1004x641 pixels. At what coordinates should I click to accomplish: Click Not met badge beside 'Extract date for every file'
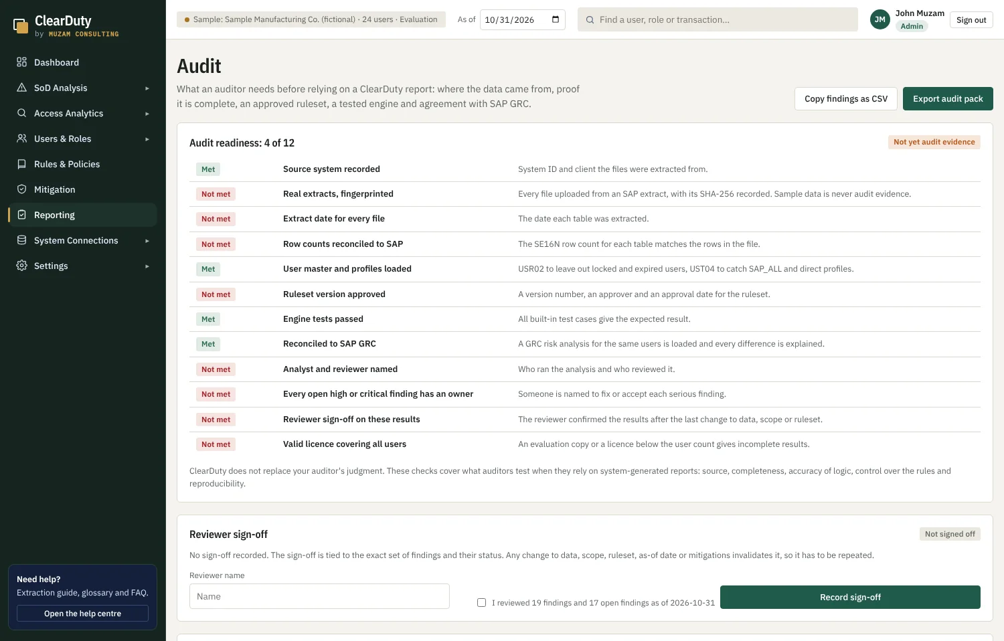pos(216,219)
